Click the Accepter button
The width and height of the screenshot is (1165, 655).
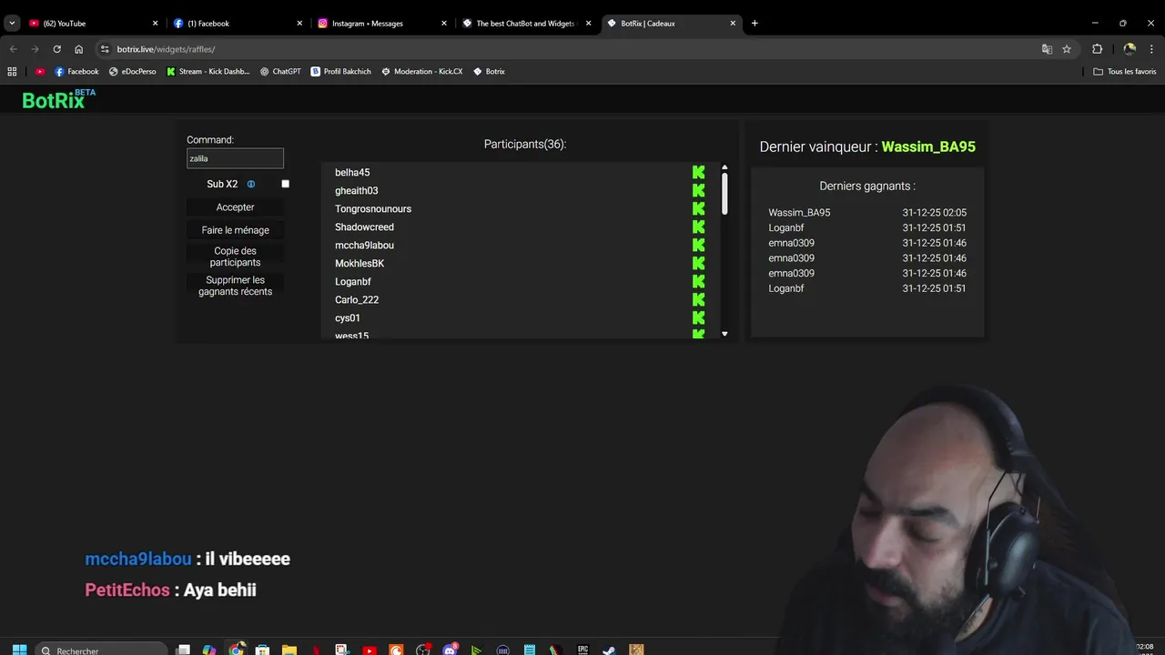[235, 207]
